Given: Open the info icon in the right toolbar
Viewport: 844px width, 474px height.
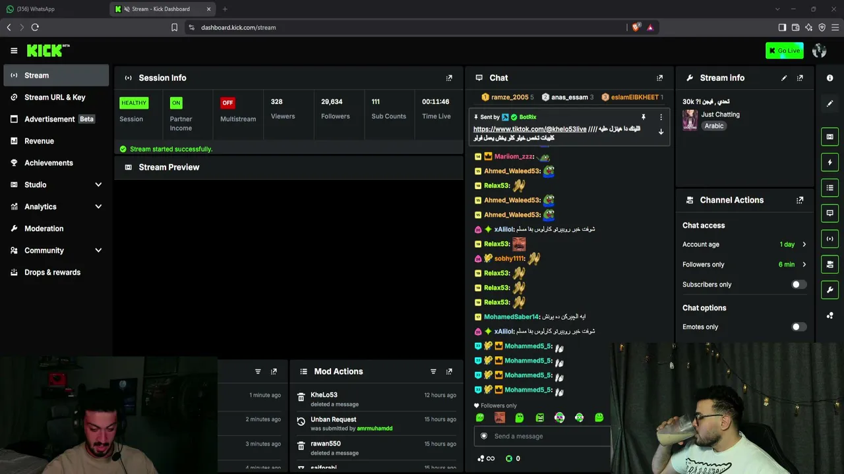Looking at the screenshot, I should pos(829,78).
